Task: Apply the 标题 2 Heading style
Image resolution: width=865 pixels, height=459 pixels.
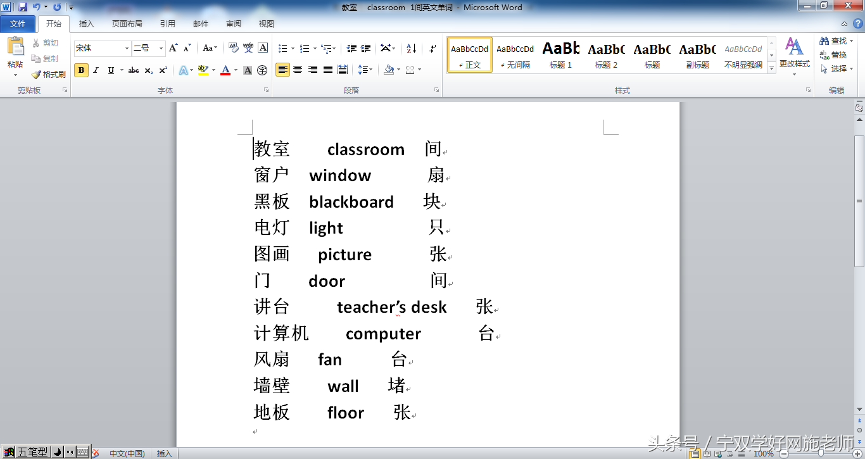Action: coord(606,54)
